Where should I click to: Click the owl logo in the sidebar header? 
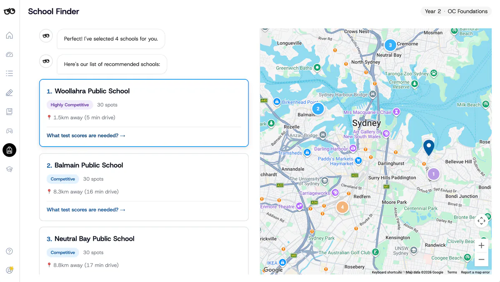[x=10, y=11]
